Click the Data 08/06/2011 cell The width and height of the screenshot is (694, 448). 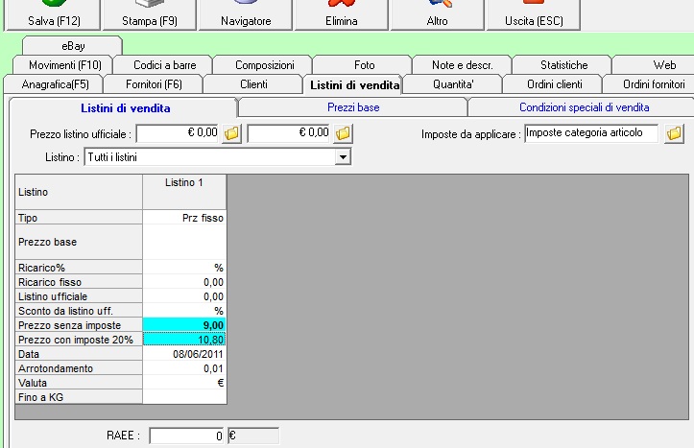[184, 354]
